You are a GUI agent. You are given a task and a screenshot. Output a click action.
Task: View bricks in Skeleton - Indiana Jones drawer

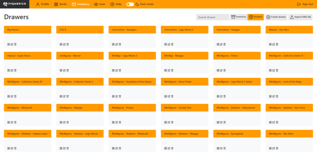coord(9,148)
